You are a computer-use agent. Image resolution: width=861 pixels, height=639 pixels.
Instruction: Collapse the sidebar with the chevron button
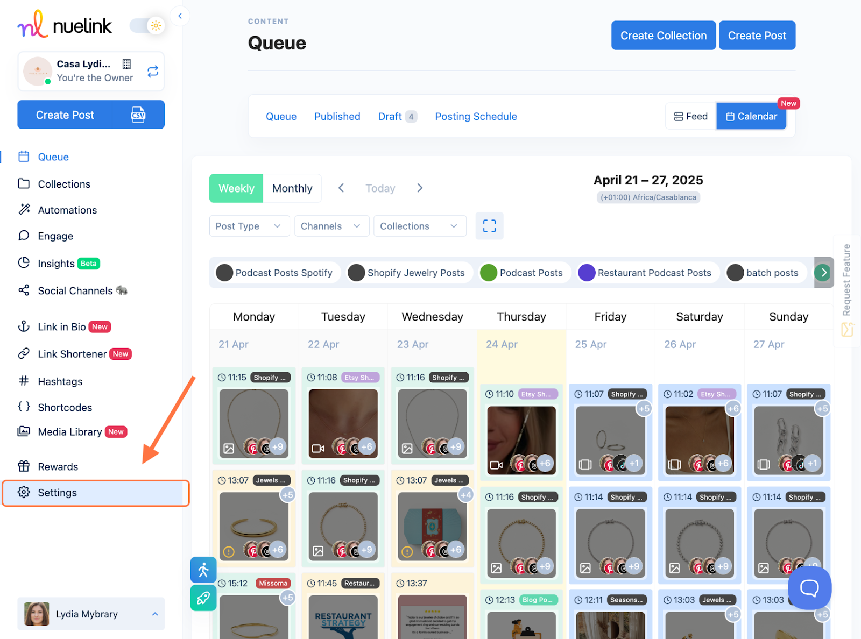180,16
